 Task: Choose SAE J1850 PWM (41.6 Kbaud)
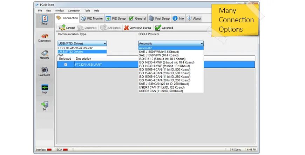point(171,52)
